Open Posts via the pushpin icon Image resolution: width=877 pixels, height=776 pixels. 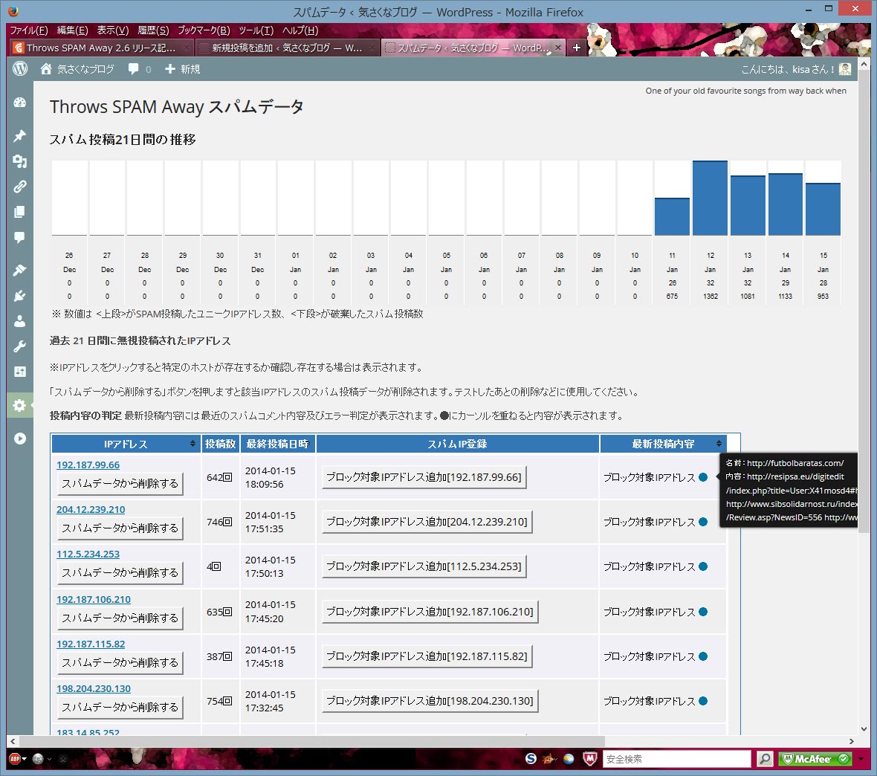point(20,136)
